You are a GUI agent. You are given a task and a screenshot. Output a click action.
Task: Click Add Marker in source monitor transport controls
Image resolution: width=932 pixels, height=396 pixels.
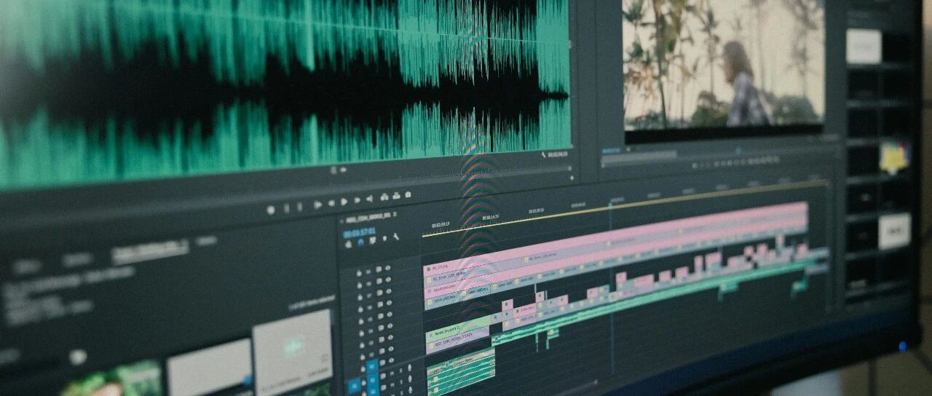271,210
